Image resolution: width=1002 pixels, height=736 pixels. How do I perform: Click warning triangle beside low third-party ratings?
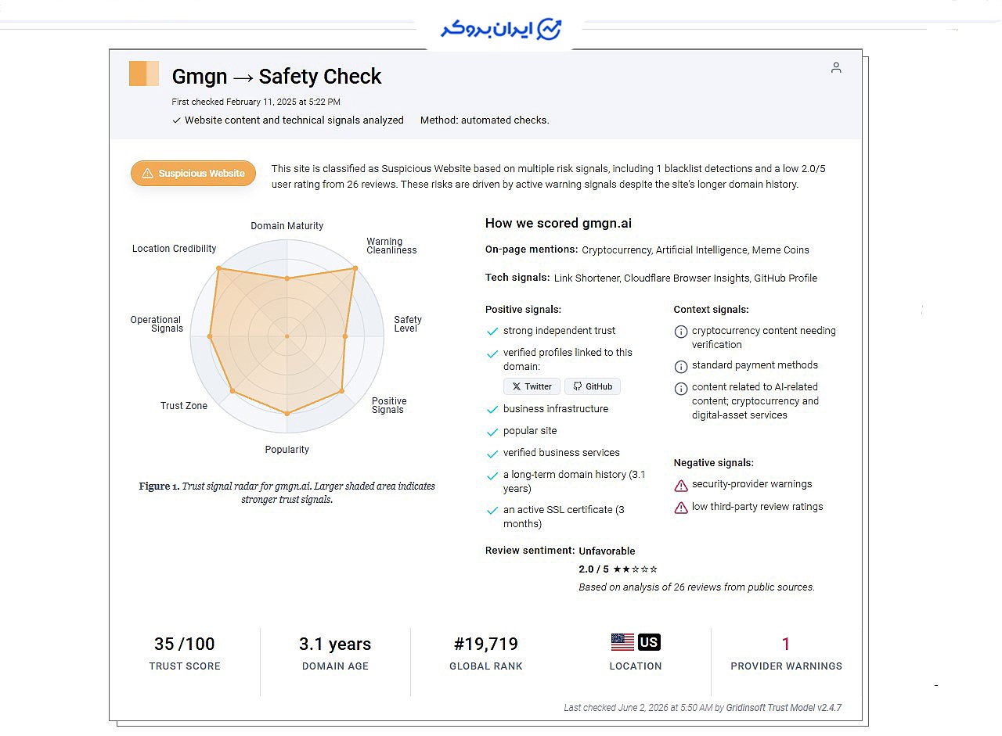click(x=681, y=508)
